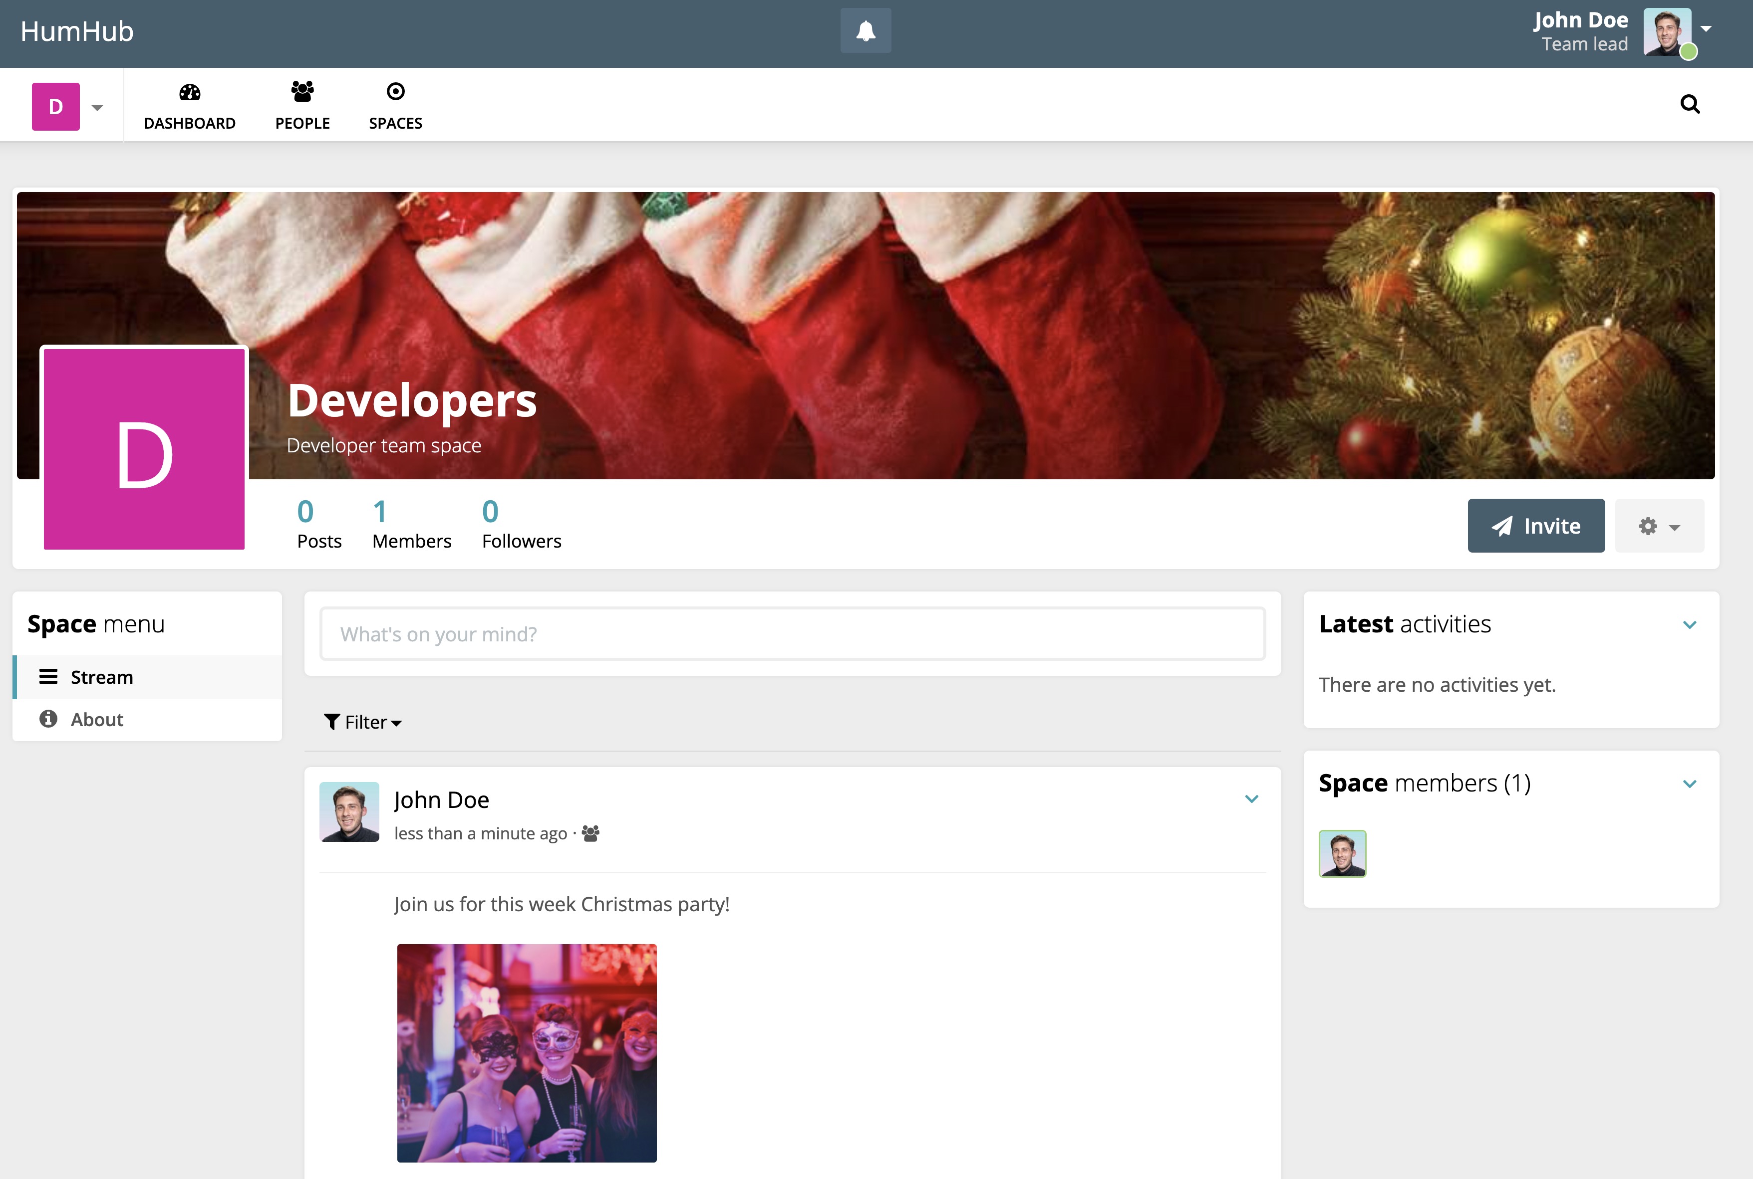The height and width of the screenshot is (1179, 1753).
Task: Collapse the Latest activities panel
Action: (1689, 625)
